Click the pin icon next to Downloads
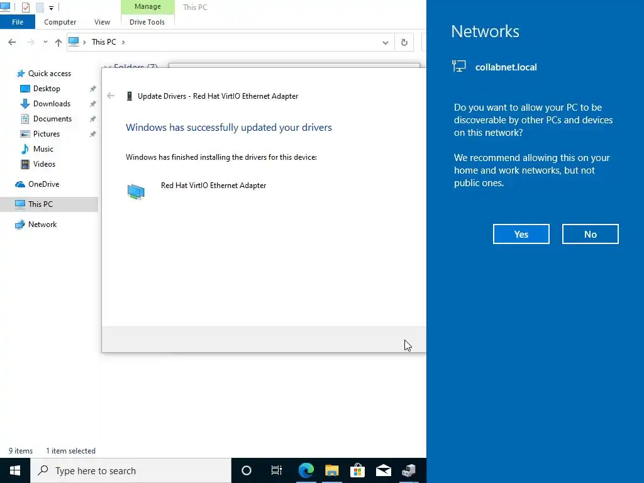The image size is (644, 483). (x=93, y=104)
